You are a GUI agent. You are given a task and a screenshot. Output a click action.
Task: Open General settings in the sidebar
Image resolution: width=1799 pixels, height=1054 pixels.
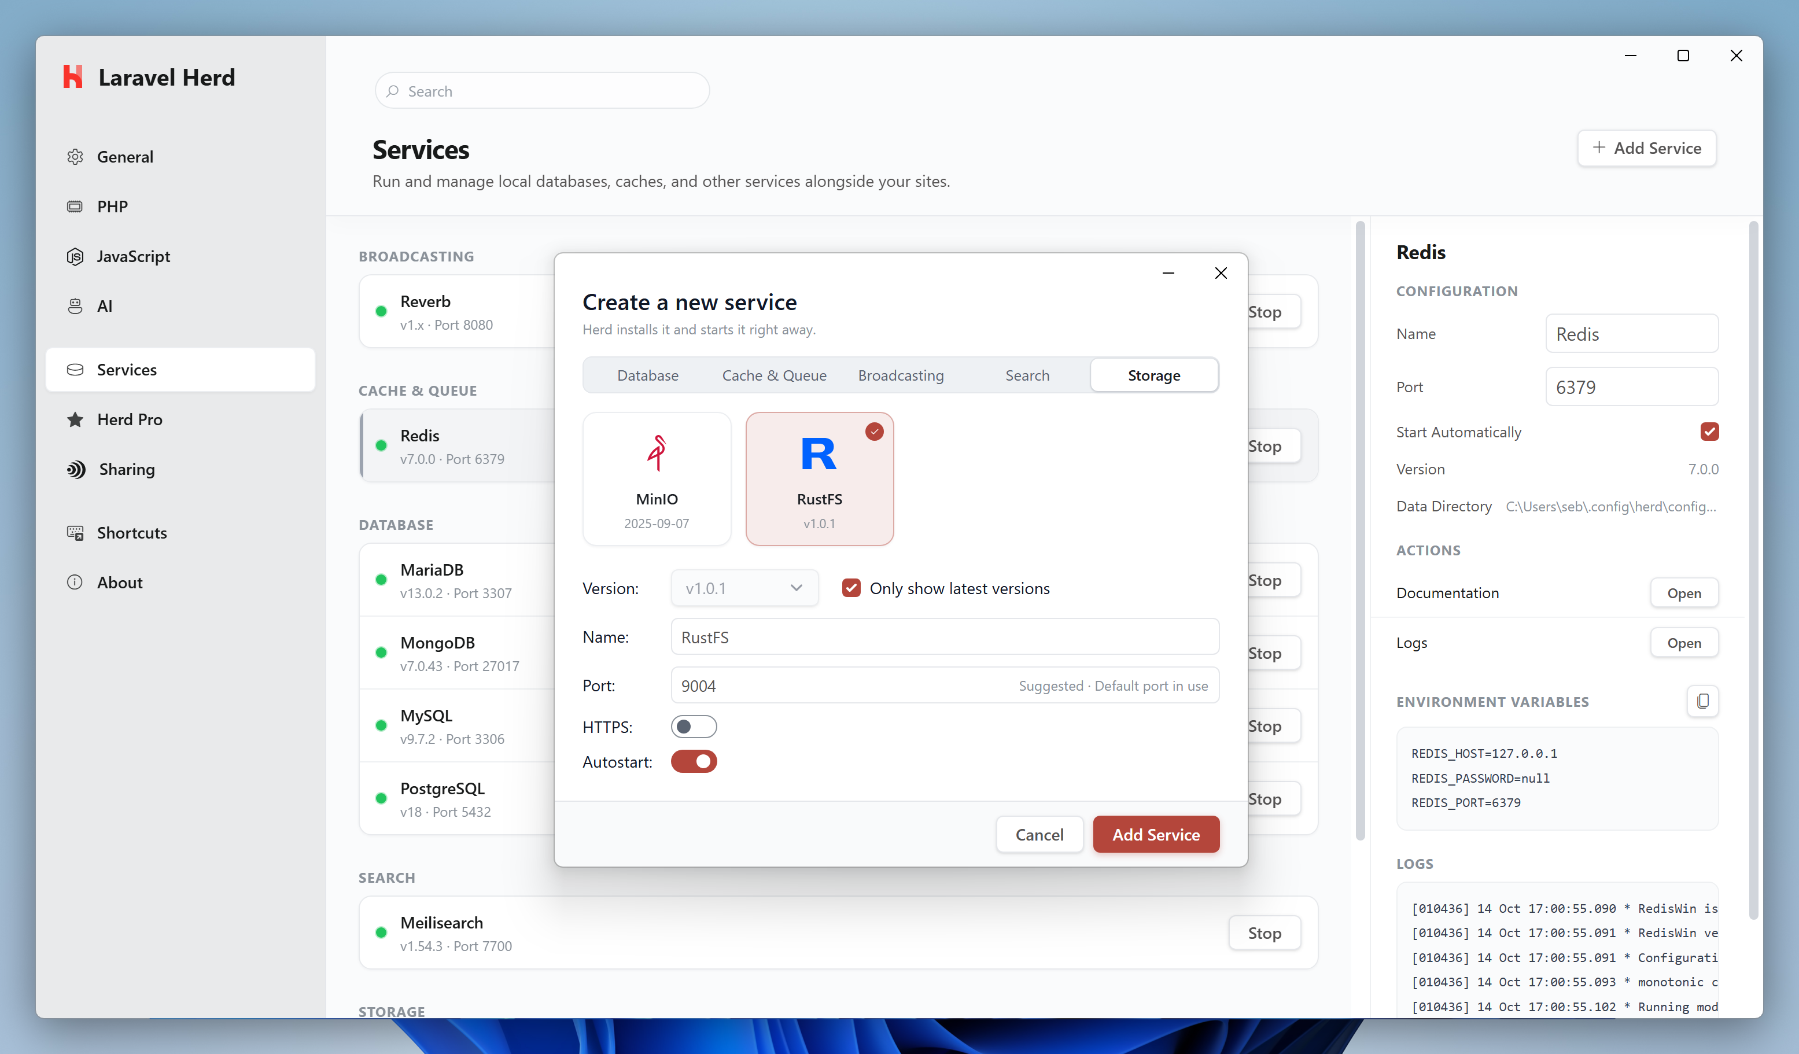tap(180, 156)
